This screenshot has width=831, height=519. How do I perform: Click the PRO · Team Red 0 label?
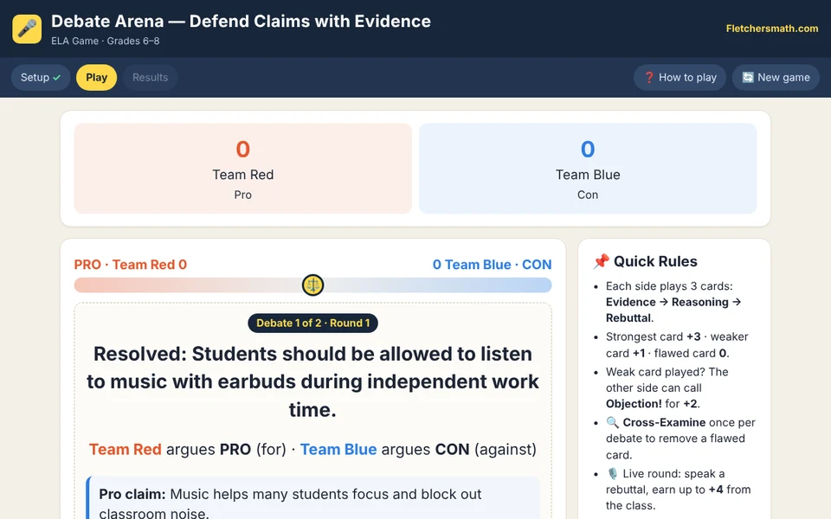tap(131, 265)
